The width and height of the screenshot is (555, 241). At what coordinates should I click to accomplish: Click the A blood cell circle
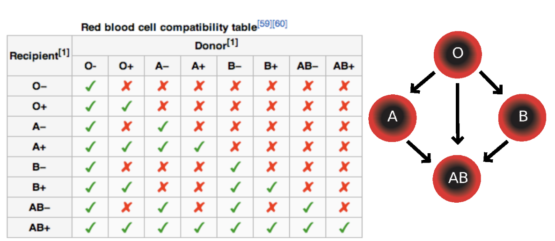[393, 118]
